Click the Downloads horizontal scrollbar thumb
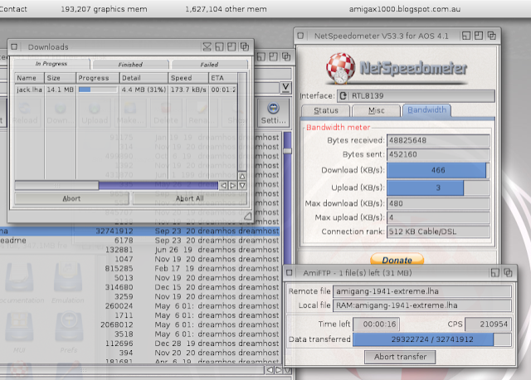 pyautogui.click(x=56, y=186)
